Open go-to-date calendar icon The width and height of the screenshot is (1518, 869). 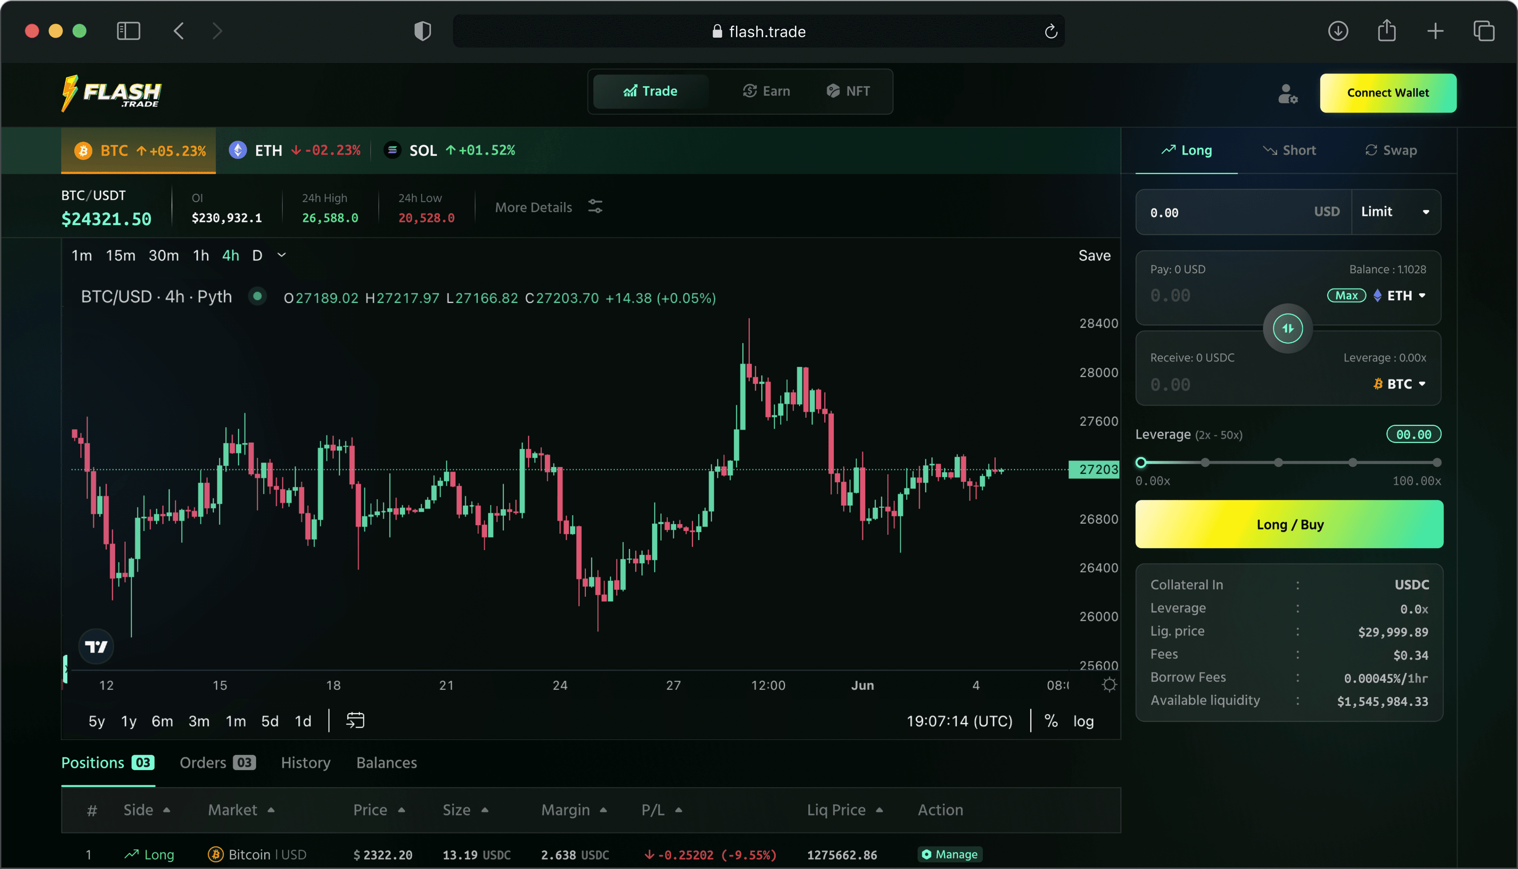(355, 720)
